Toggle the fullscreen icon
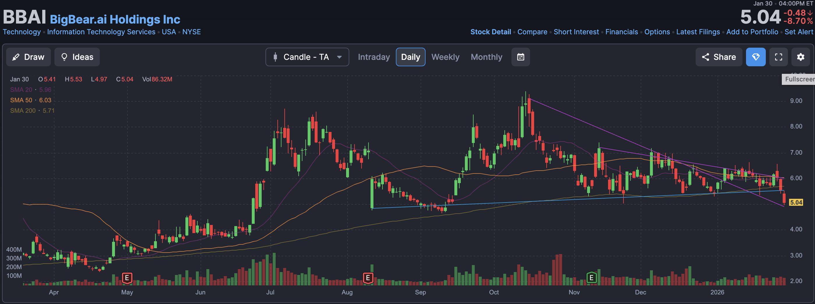 coord(778,57)
